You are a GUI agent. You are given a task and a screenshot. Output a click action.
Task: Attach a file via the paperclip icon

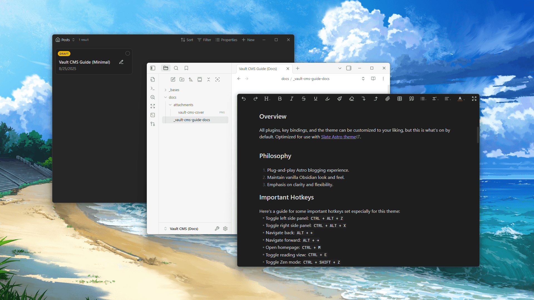388,99
